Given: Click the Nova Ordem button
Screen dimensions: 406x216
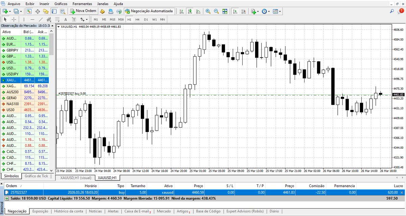Looking at the screenshot, I should 83,11.
